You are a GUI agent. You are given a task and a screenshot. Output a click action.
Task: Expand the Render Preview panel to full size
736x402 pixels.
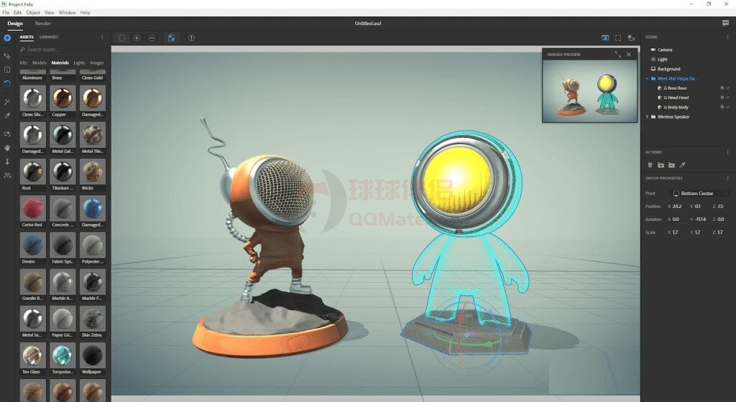point(617,55)
